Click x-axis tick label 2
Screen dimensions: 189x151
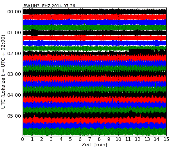pos(42,139)
